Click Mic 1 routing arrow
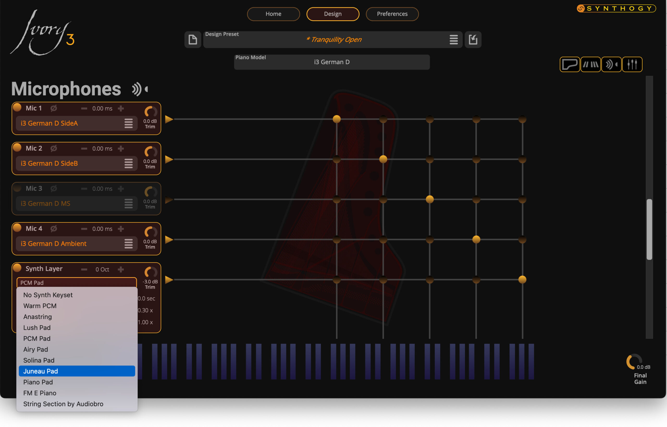 coord(169,119)
